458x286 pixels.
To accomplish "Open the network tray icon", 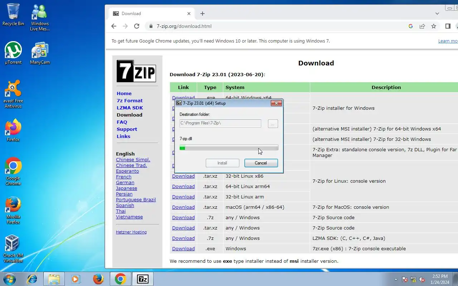I will (x=413, y=279).
